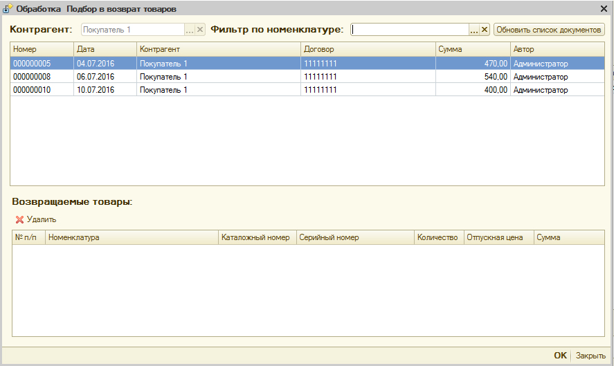Screen dimensions: 614x366
Task: Click the red X Удалить delete icon
Action: pyautogui.click(x=19, y=219)
